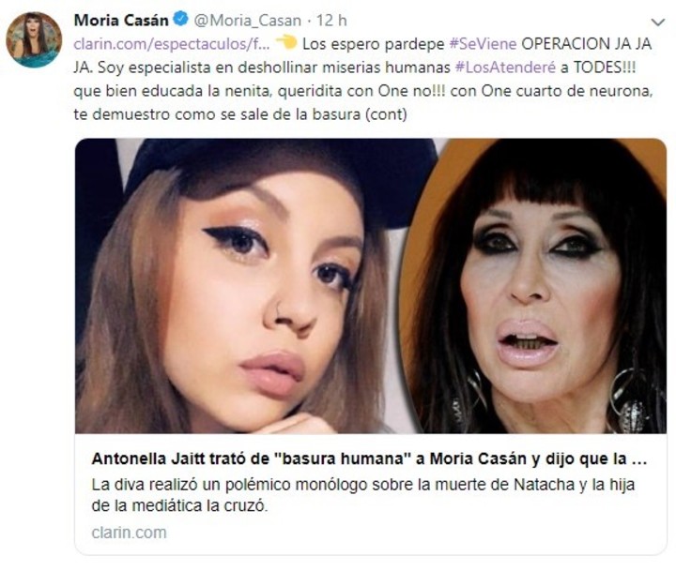
Task: Open the Moria Casán display name
Action: click(x=121, y=21)
